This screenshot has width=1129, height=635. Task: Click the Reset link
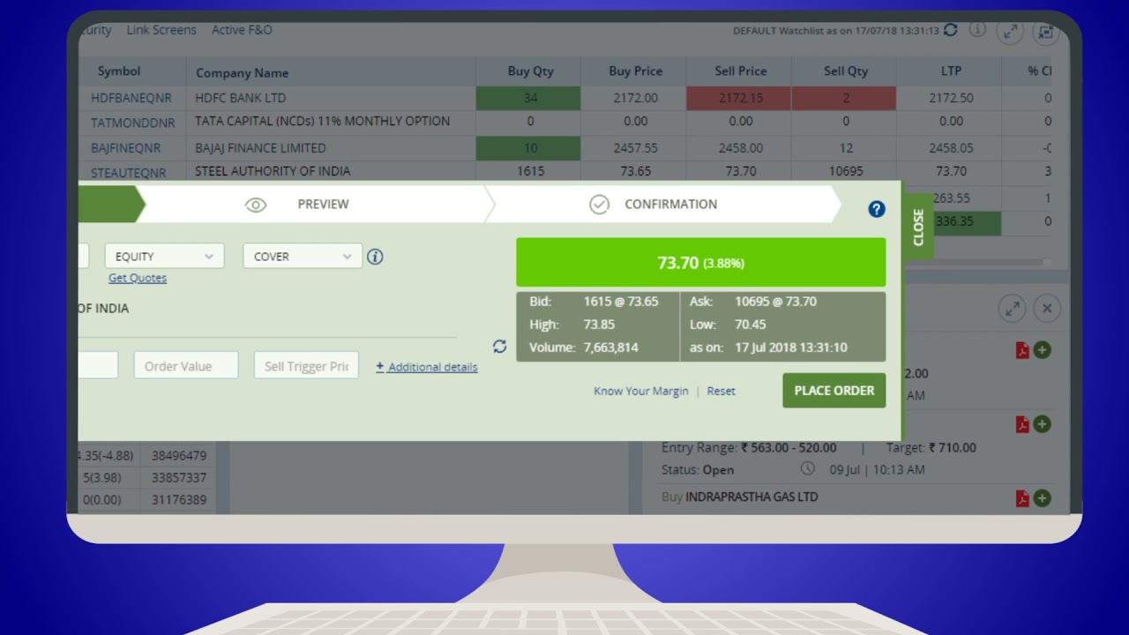pyautogui.click(x=721, y=392)
